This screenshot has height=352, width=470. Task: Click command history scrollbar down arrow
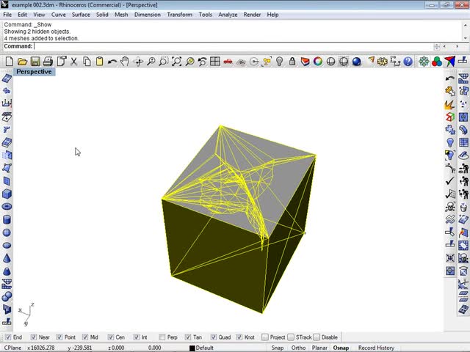[466, 38]
